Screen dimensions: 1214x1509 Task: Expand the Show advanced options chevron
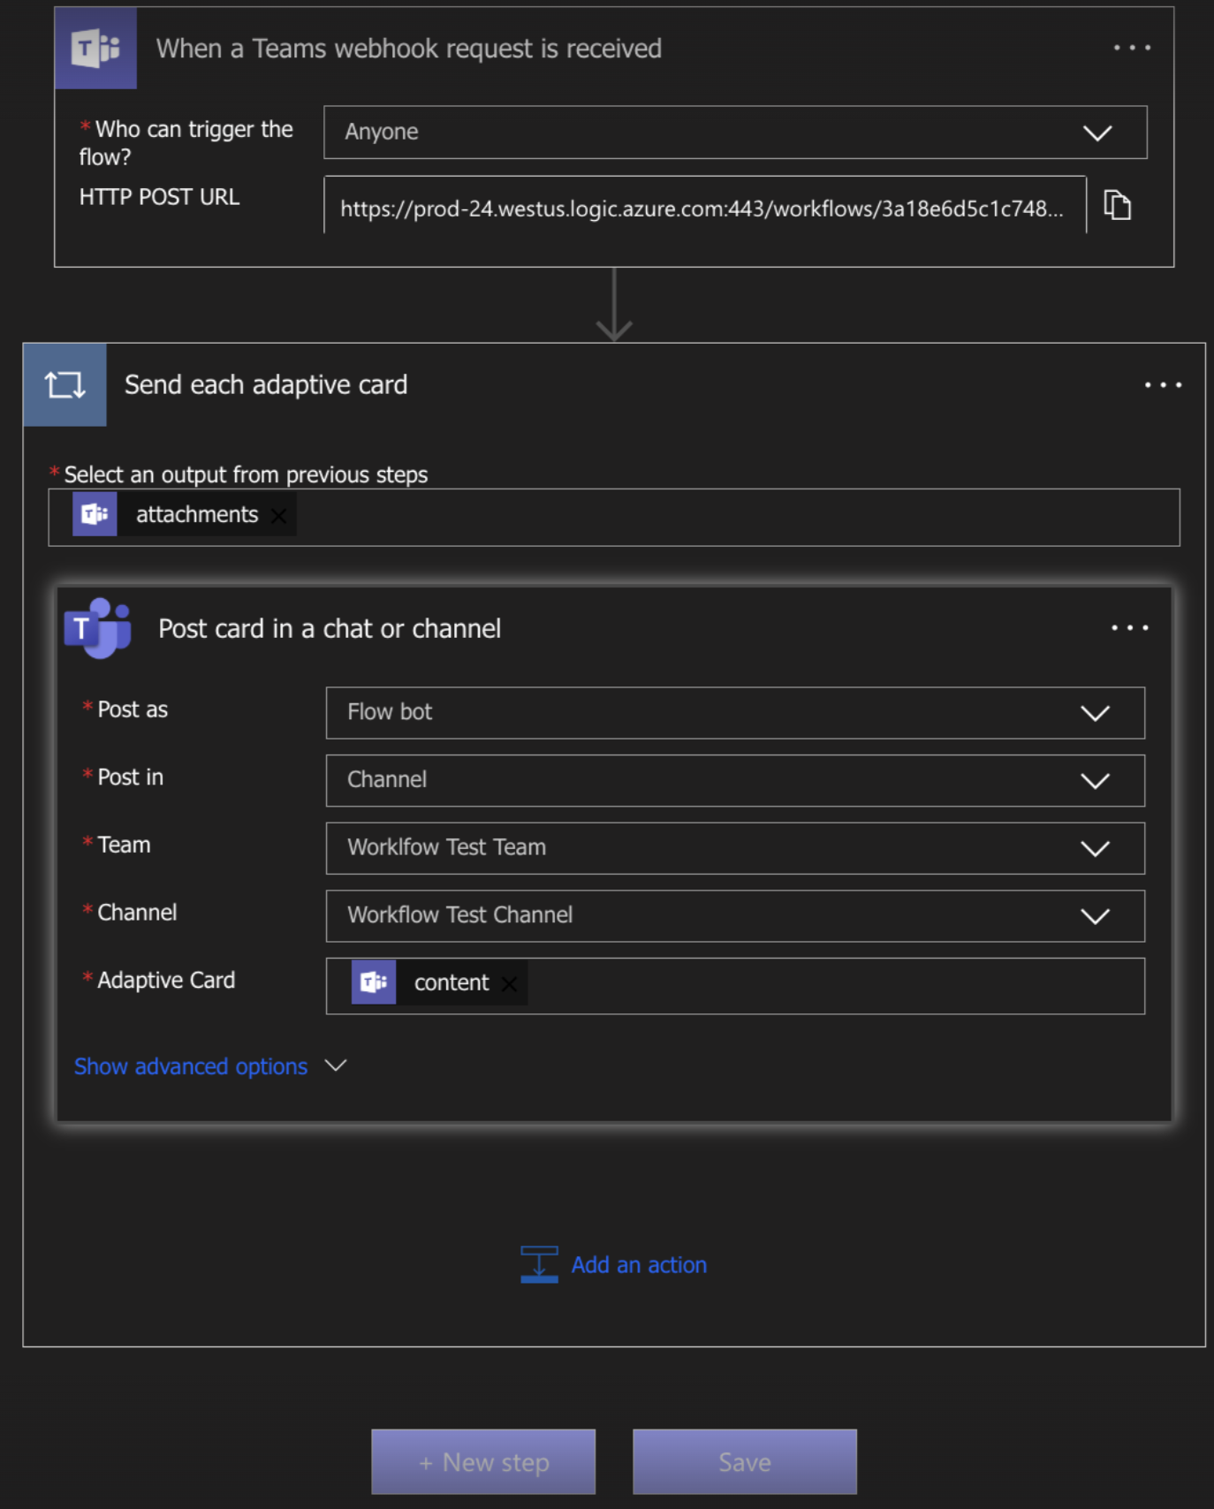pos(336,1065)
